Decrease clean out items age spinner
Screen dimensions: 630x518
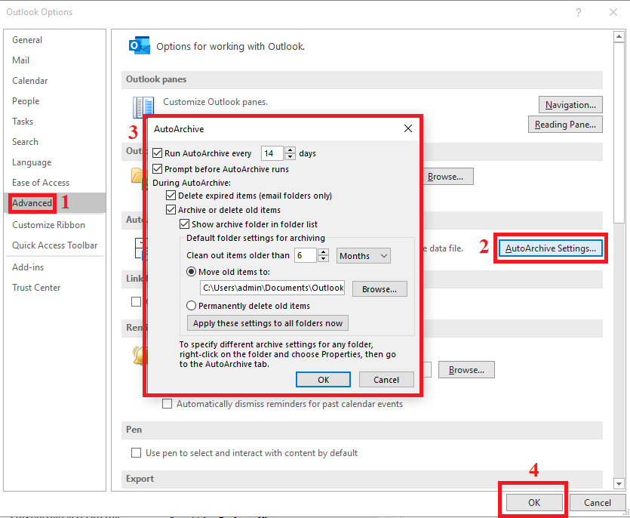(x=324, y=260)
